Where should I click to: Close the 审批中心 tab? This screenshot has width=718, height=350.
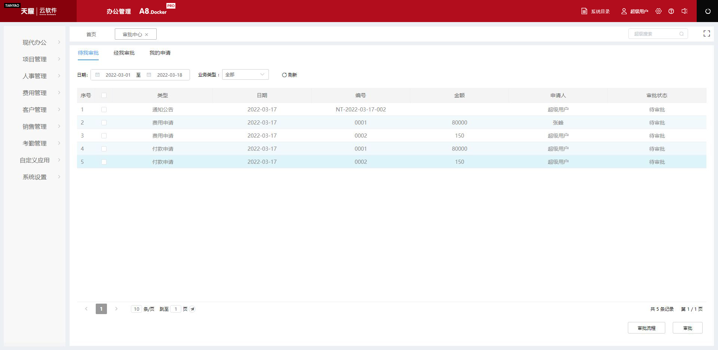click(x=147, y=34)
